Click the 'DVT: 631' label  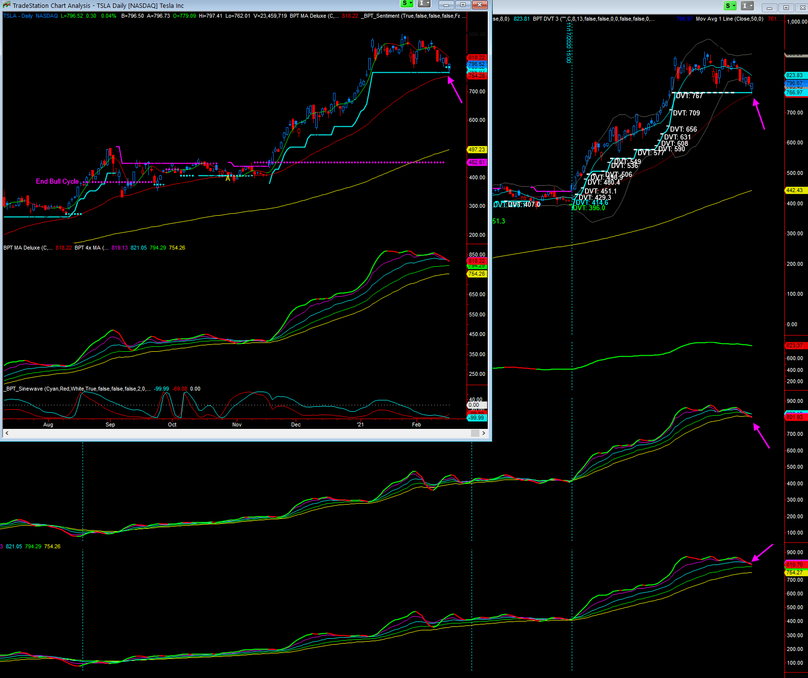[x=677, y=137]
